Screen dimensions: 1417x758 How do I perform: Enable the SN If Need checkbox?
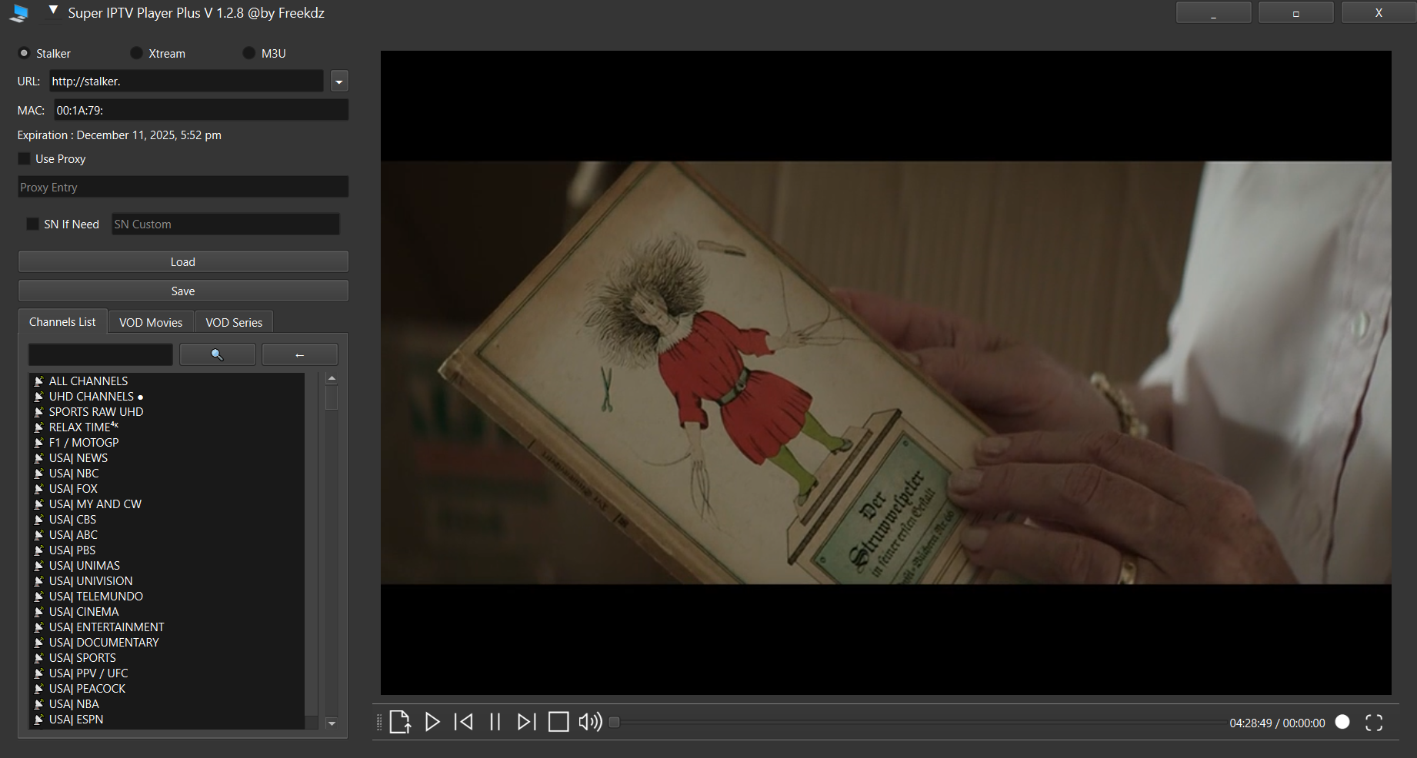coord(32,224)
